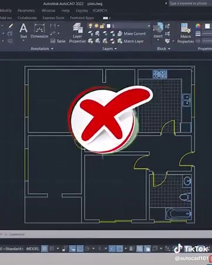
Task: Open the Help menu
Action: (65, 11)
